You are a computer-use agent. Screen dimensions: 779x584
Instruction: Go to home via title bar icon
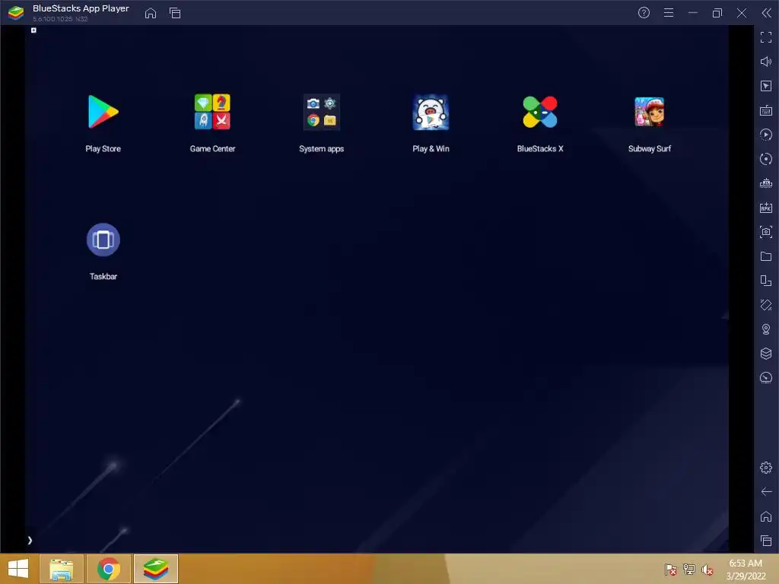[151, 13]
